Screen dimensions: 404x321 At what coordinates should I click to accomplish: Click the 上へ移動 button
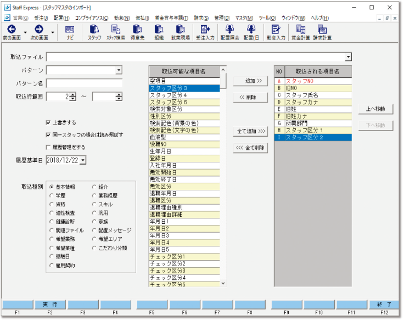pyautogui.click(x=375, y=109)
